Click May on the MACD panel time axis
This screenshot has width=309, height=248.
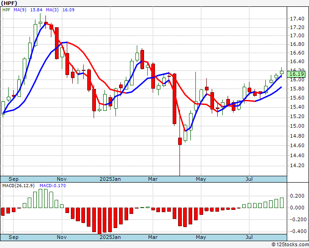[x=201, y=237]
